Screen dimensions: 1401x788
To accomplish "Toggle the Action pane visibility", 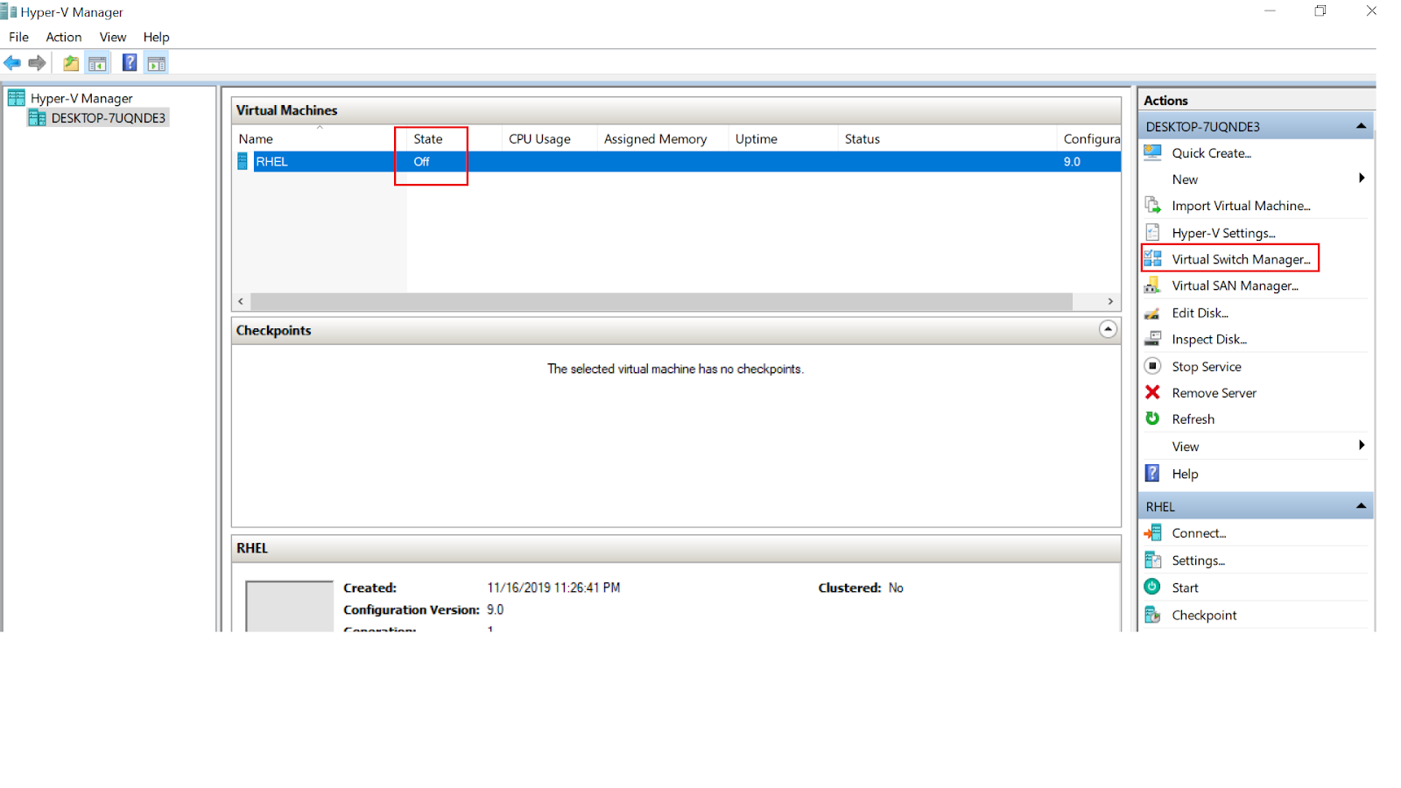I will click(x=156, y=62).
